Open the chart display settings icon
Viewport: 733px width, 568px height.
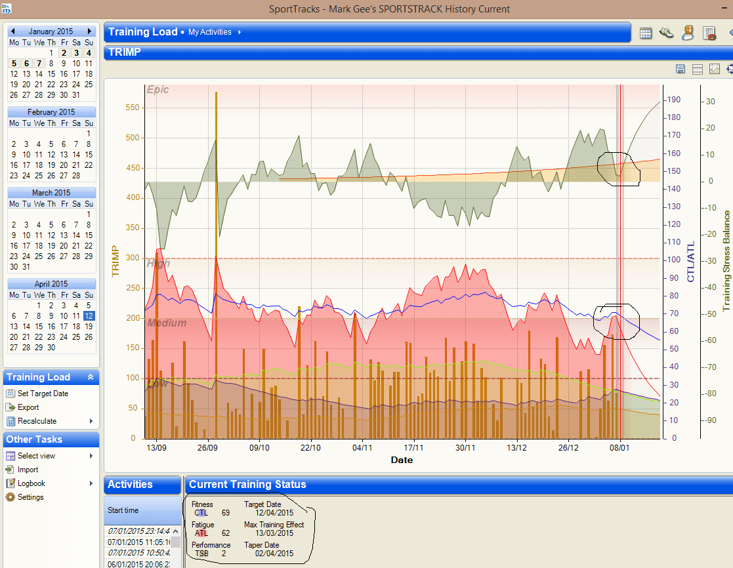point(715,69)
